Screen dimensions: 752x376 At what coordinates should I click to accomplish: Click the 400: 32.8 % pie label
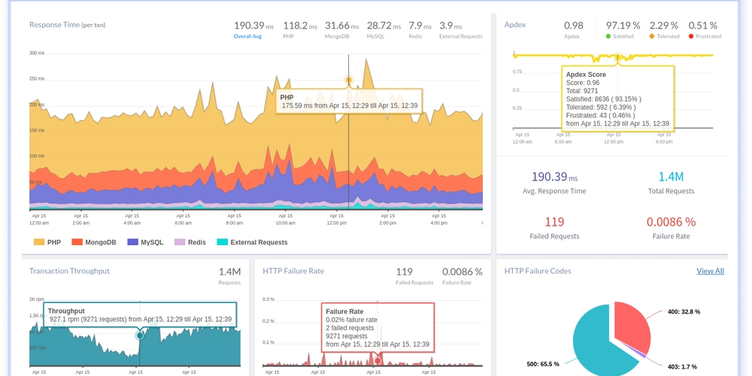[x=684, y=312]
